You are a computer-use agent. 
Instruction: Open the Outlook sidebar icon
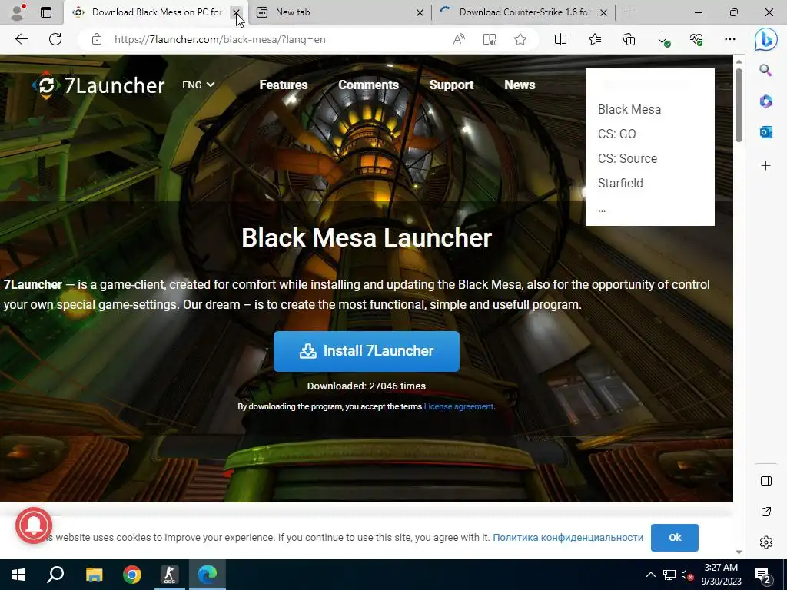pos(766,132)
